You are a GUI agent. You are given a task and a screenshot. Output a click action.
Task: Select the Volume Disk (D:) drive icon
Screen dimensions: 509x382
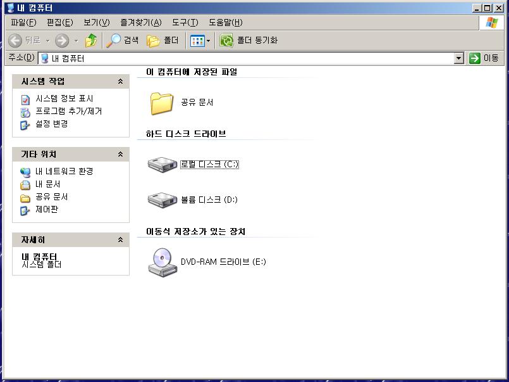point(163,200)
